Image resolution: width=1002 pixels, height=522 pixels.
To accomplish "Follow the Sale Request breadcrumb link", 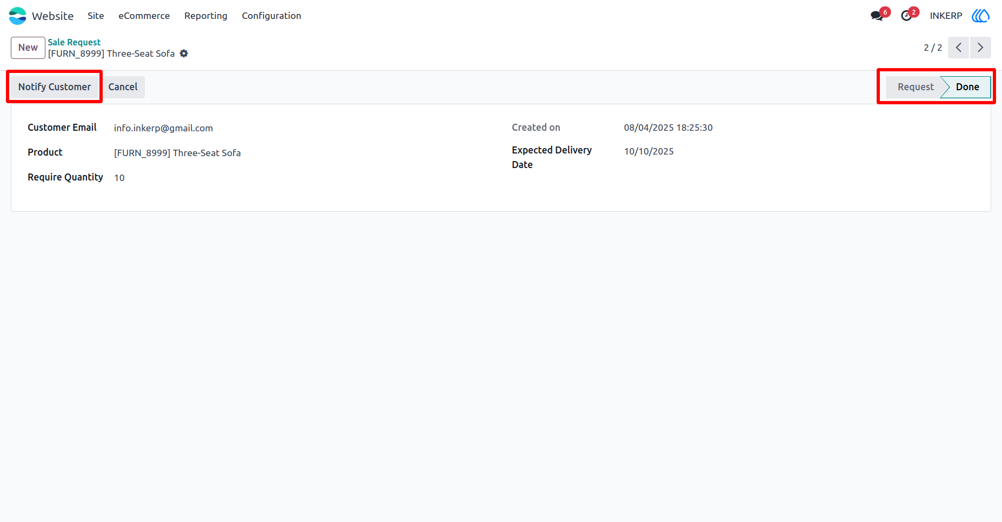I will click(x=74, y=42).
